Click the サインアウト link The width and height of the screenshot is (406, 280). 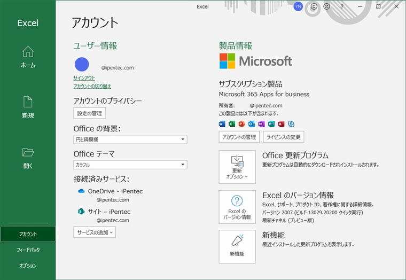(84, 78)
